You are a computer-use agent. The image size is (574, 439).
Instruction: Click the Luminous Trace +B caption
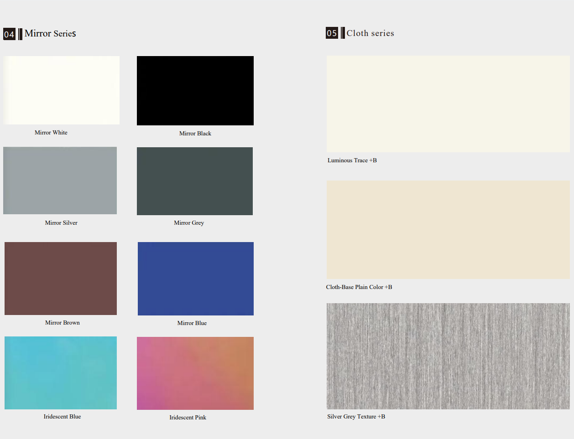tap(352, 160)
